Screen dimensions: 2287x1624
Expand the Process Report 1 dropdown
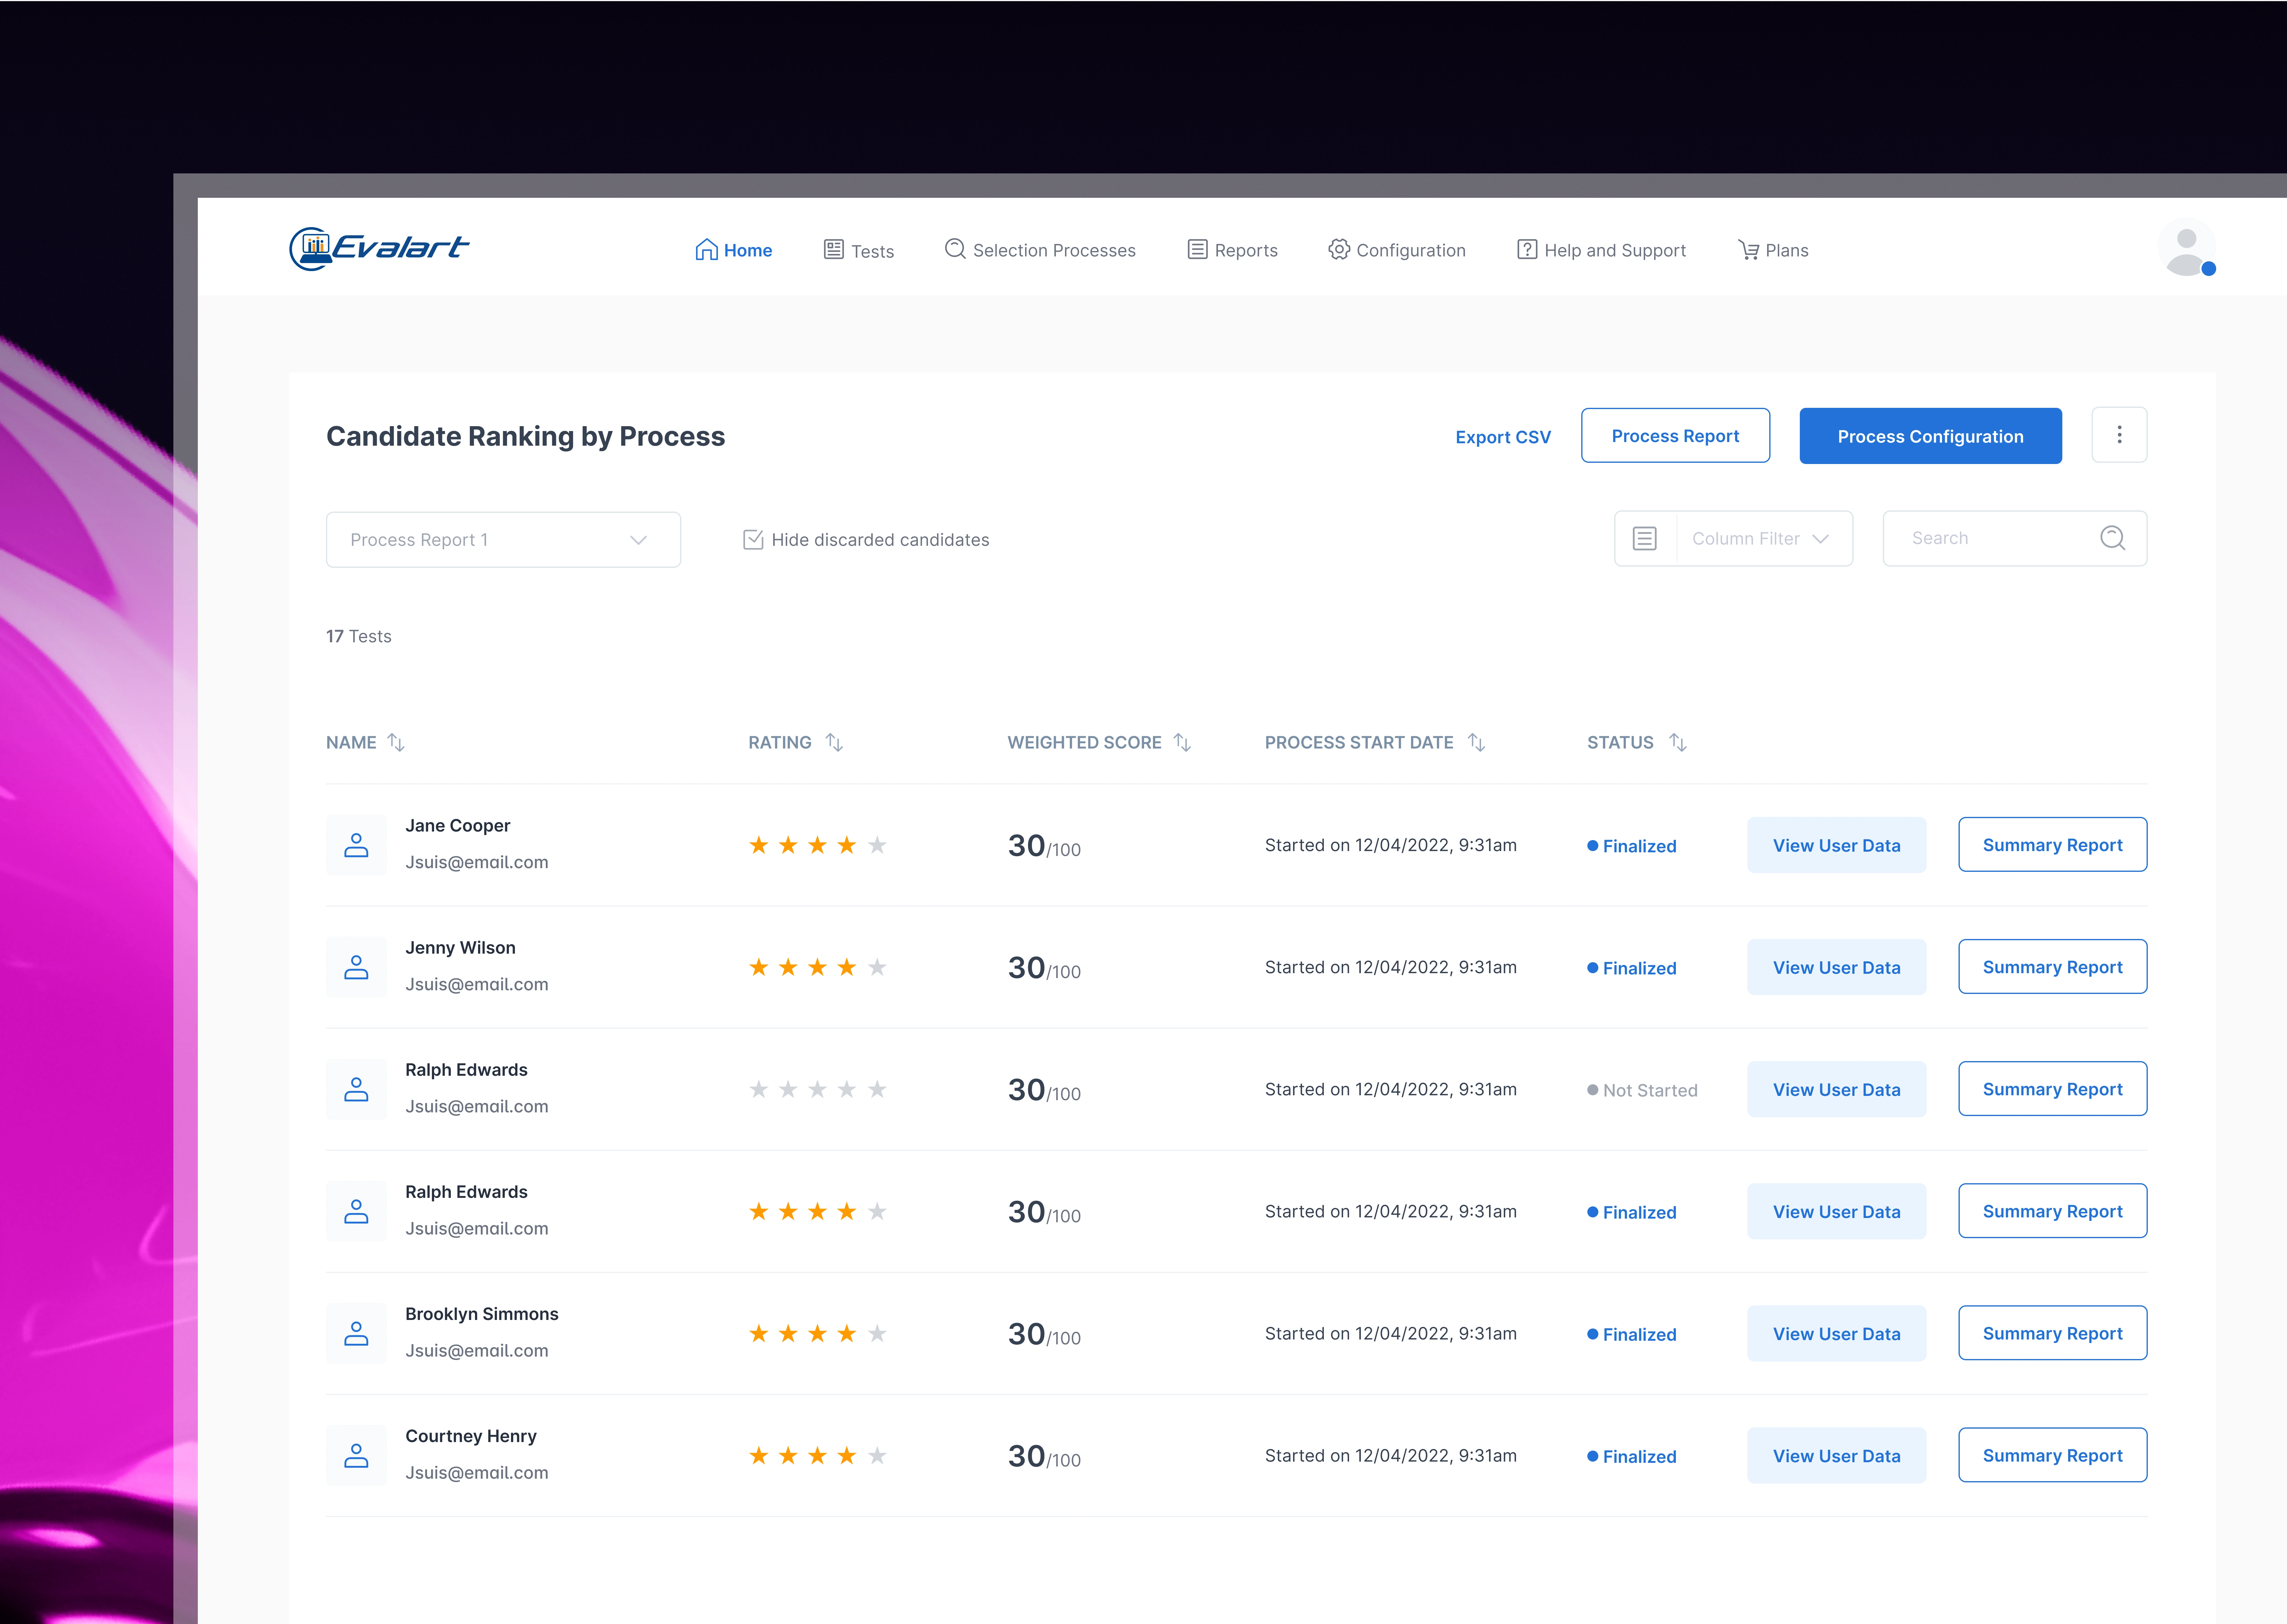pyautogui.click(x=503, y=540)
